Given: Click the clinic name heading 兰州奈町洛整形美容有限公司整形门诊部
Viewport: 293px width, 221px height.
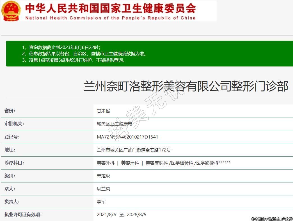Looking at the screenshot, I should [x=186, y=86].
